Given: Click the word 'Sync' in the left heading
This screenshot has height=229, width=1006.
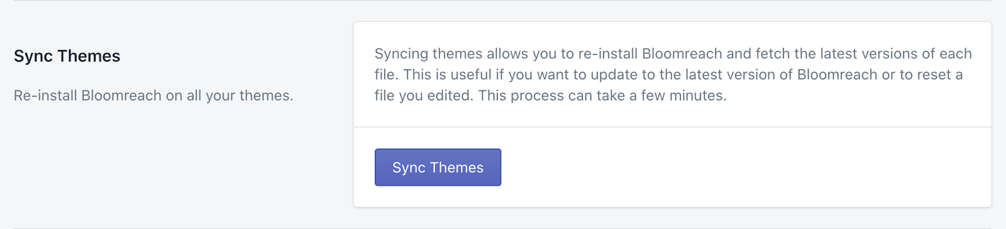Looking at the screenshot, I should (x=33, y=56).
